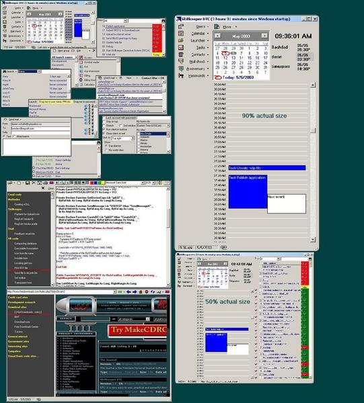Select VB code category in code tree

[13, 238]
